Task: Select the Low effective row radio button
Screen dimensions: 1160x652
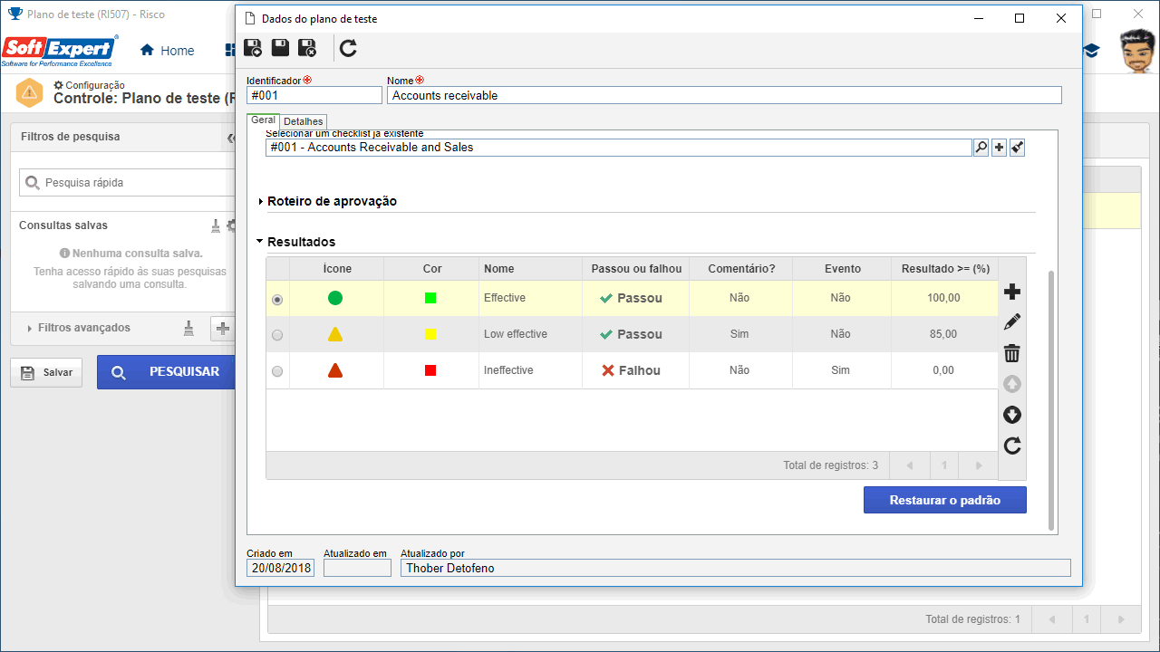Action: point(277,335)
